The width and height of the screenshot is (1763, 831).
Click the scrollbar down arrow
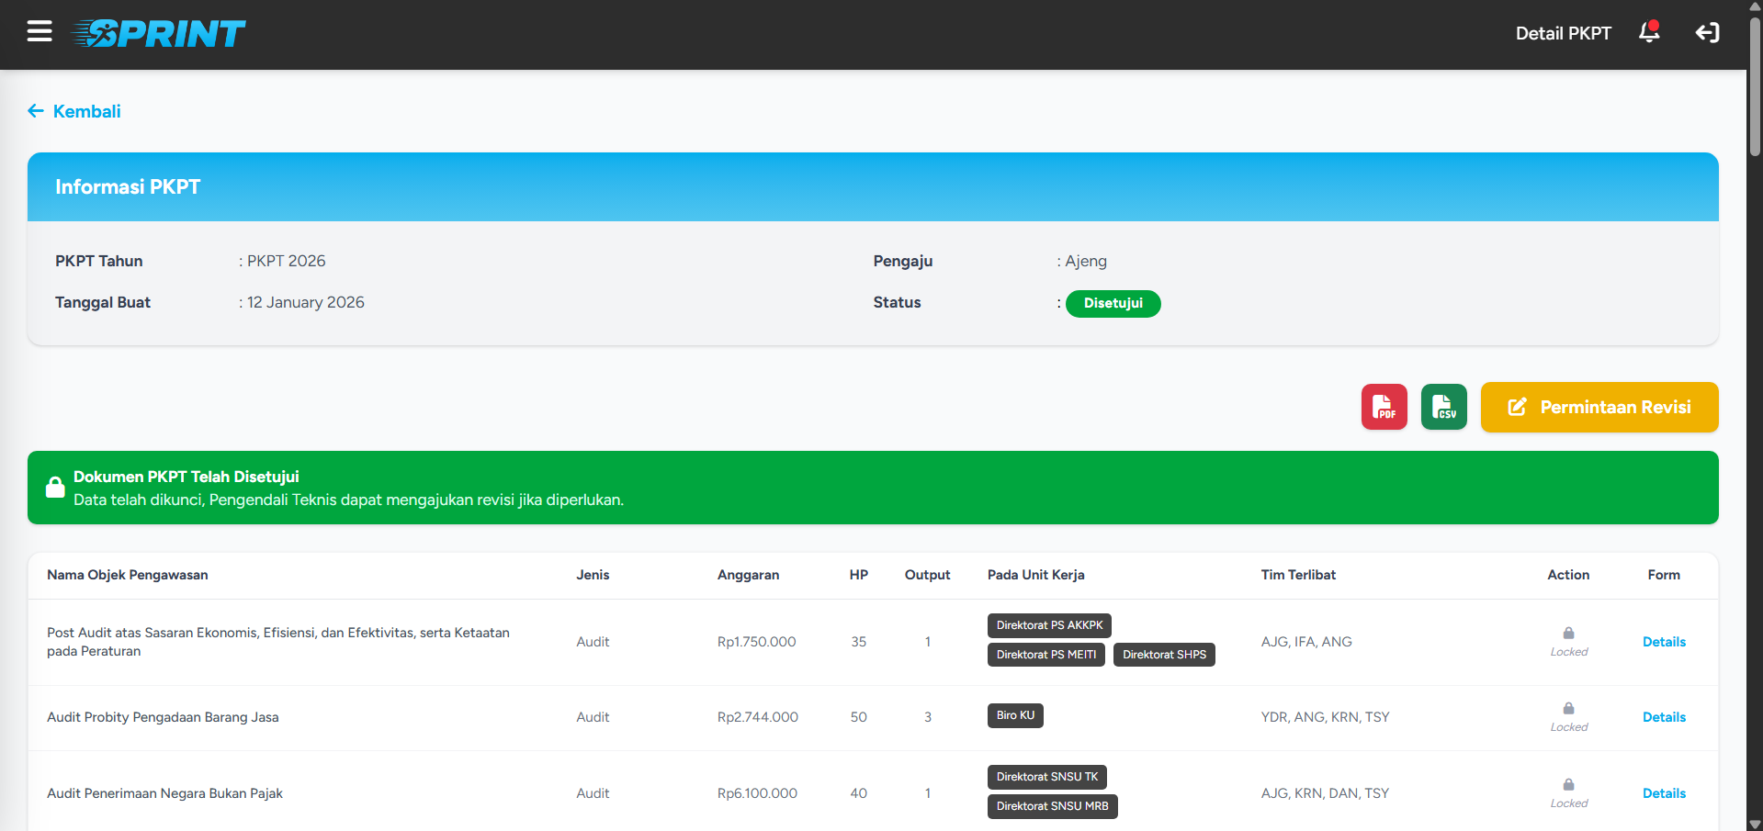click(1755, 824)
